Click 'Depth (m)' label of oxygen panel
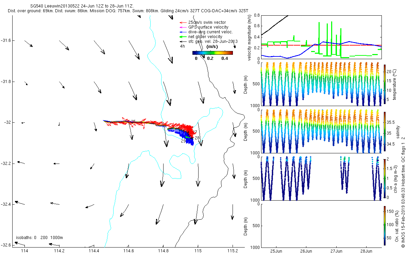 (246, 225)
